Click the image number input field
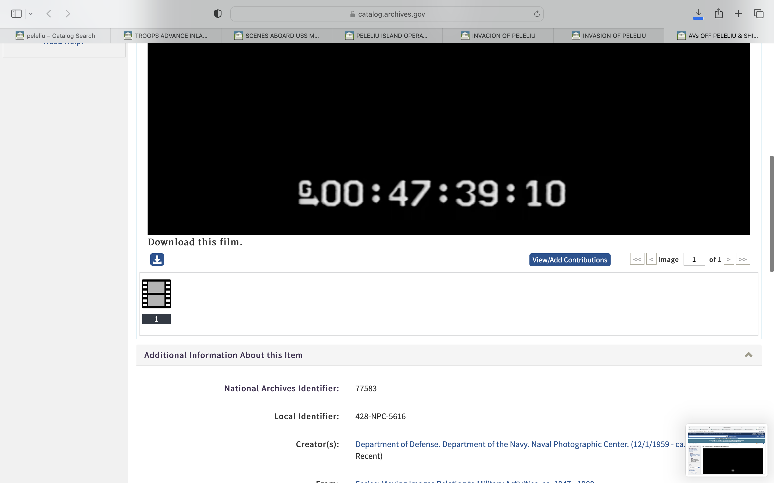The image size is (774, 483). (694, 259)
